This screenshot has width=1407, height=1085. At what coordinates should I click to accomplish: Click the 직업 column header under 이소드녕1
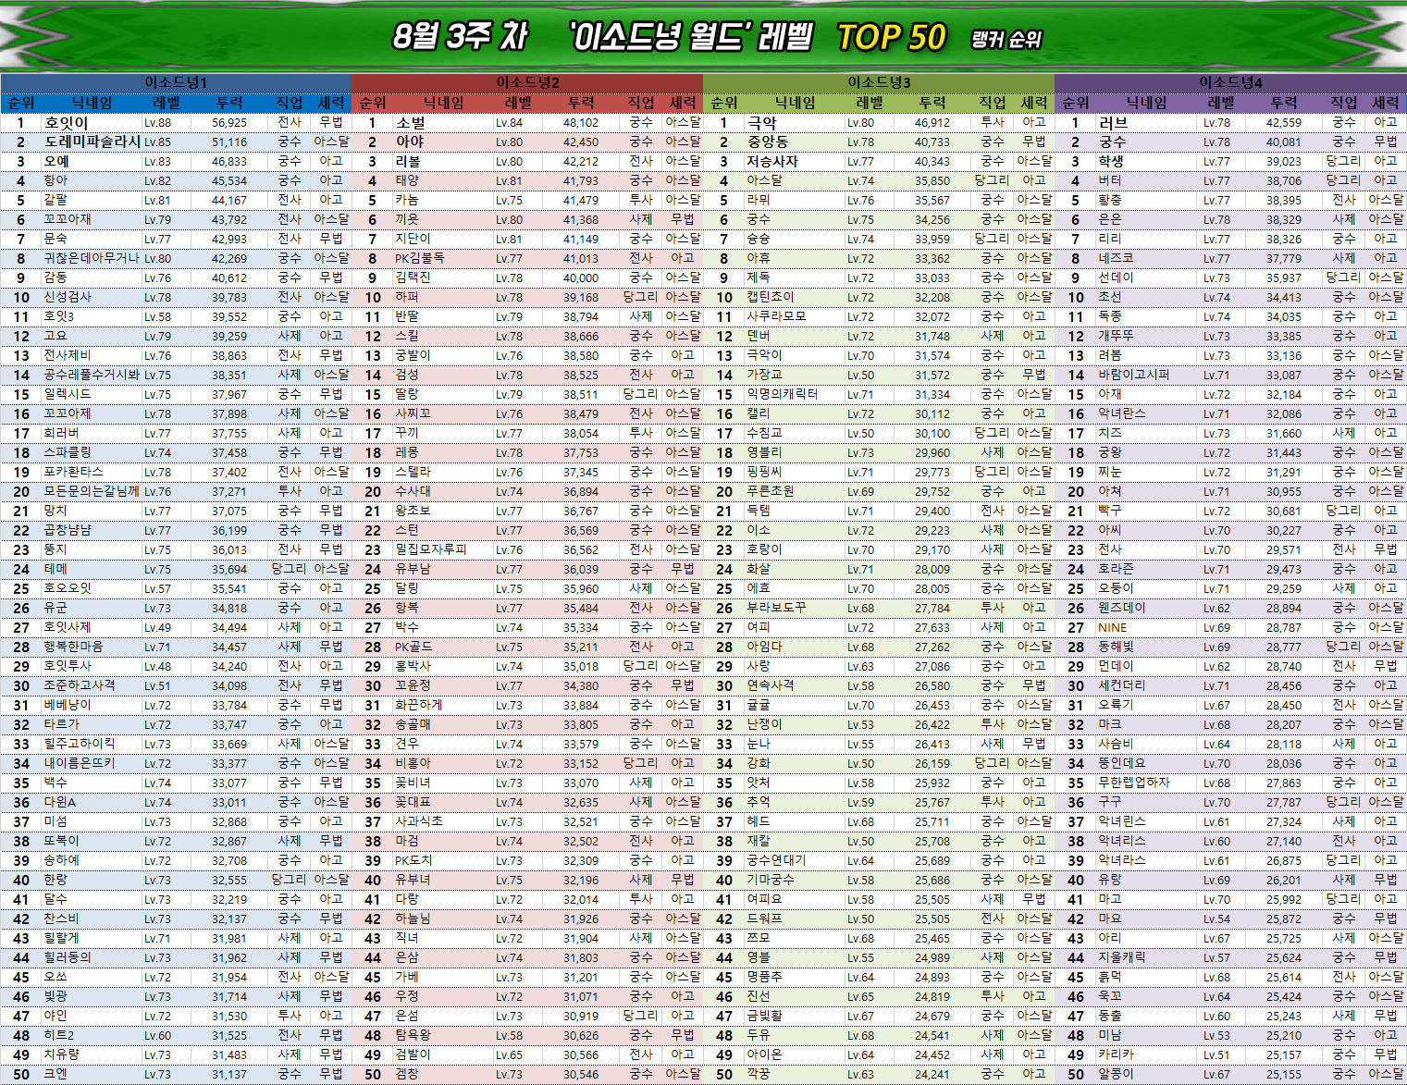290,103
